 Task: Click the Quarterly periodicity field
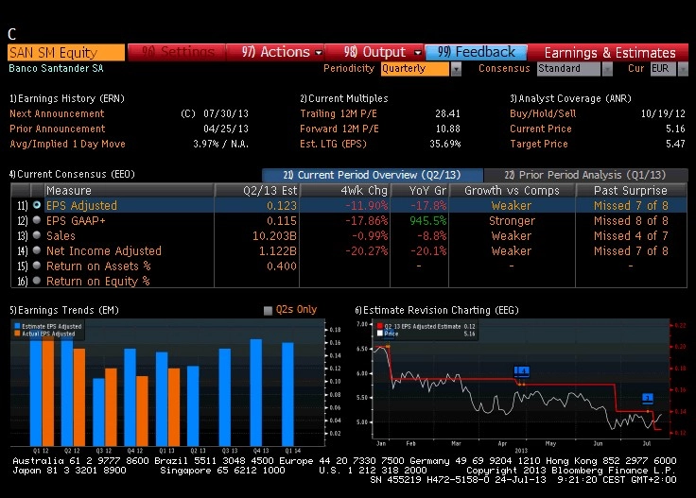[x=415, y=69]
